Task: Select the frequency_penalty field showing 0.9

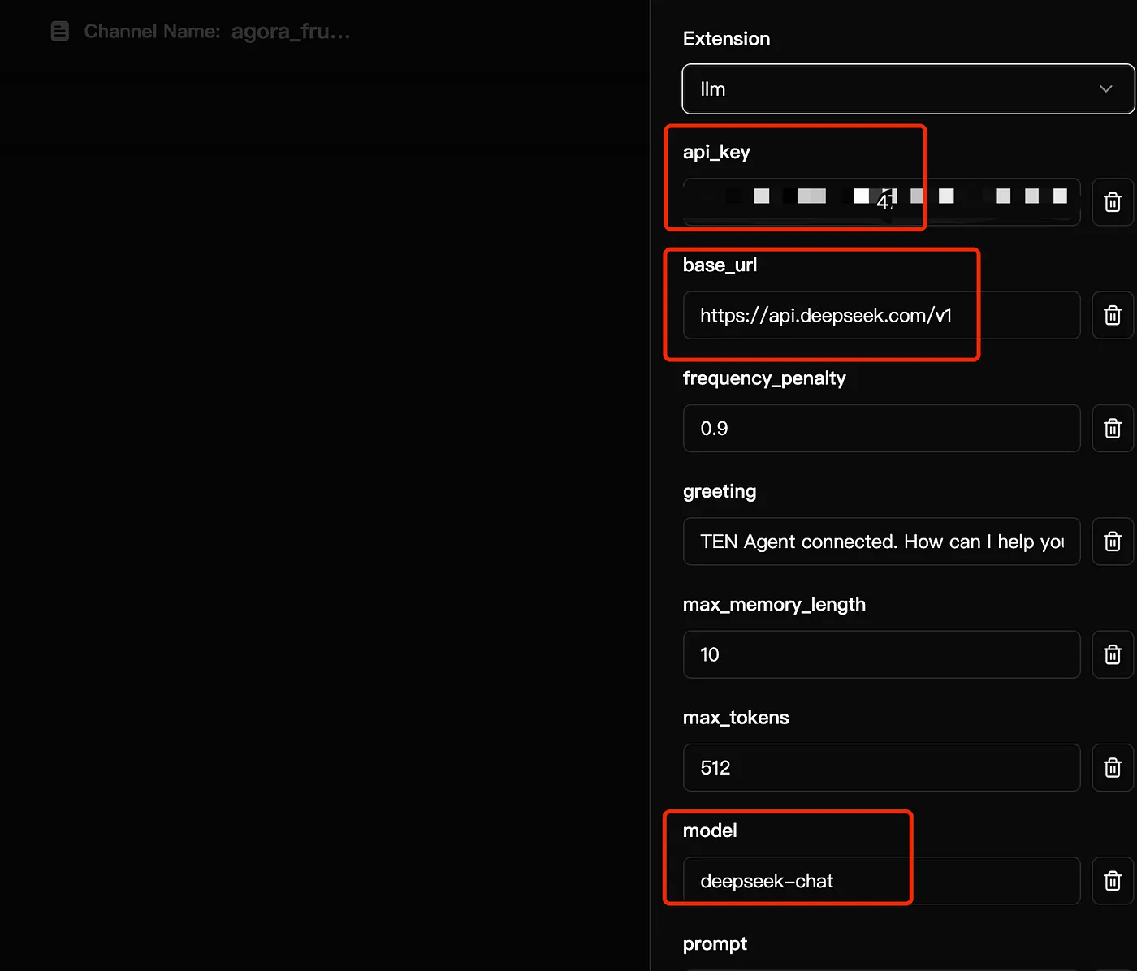Action: pyautogui.click(x=881, y=429)
